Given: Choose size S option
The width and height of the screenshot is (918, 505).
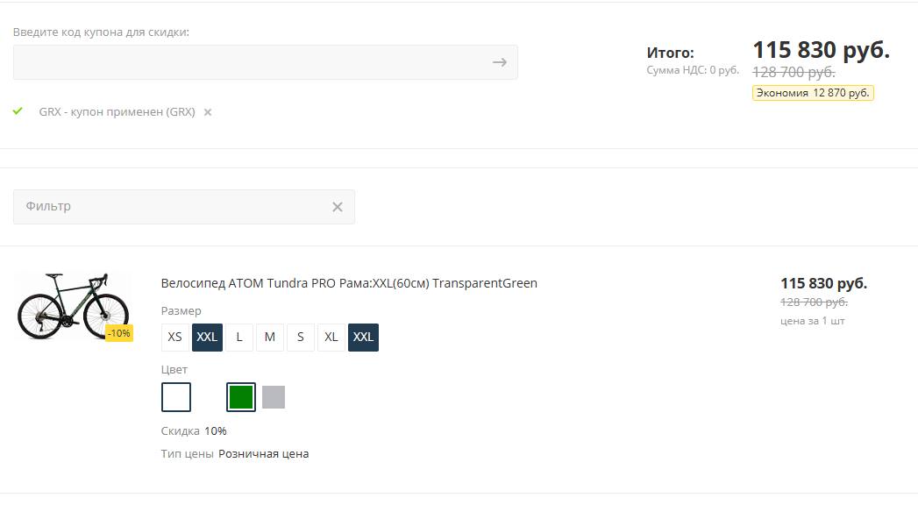Looking at the screenshot, I should (301, 337).
